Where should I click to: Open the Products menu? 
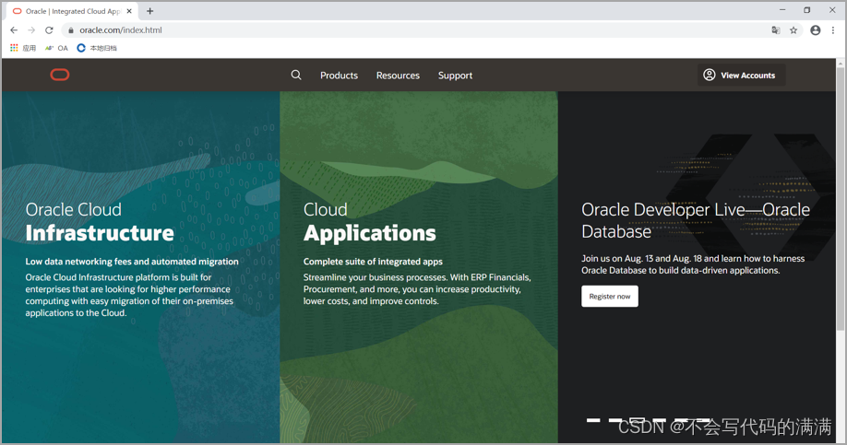click(x=339, y=76)
